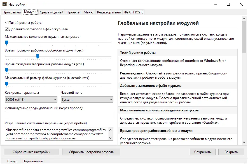Go to the 'Редактор меню' tab

[x=109, y=12]
